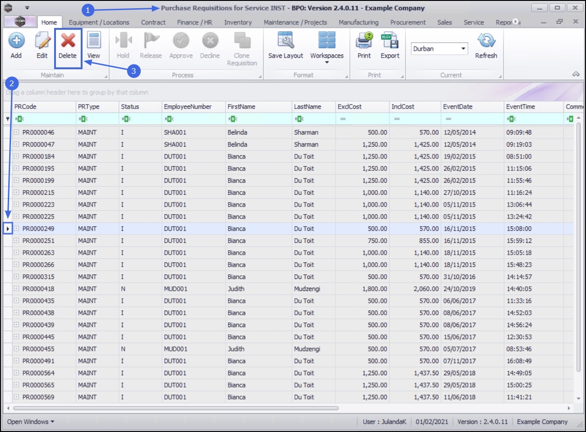Screen dimensions: 586x432
Task: Switch to the Procurement ribbon tab
Action: [x=408, y=22]
